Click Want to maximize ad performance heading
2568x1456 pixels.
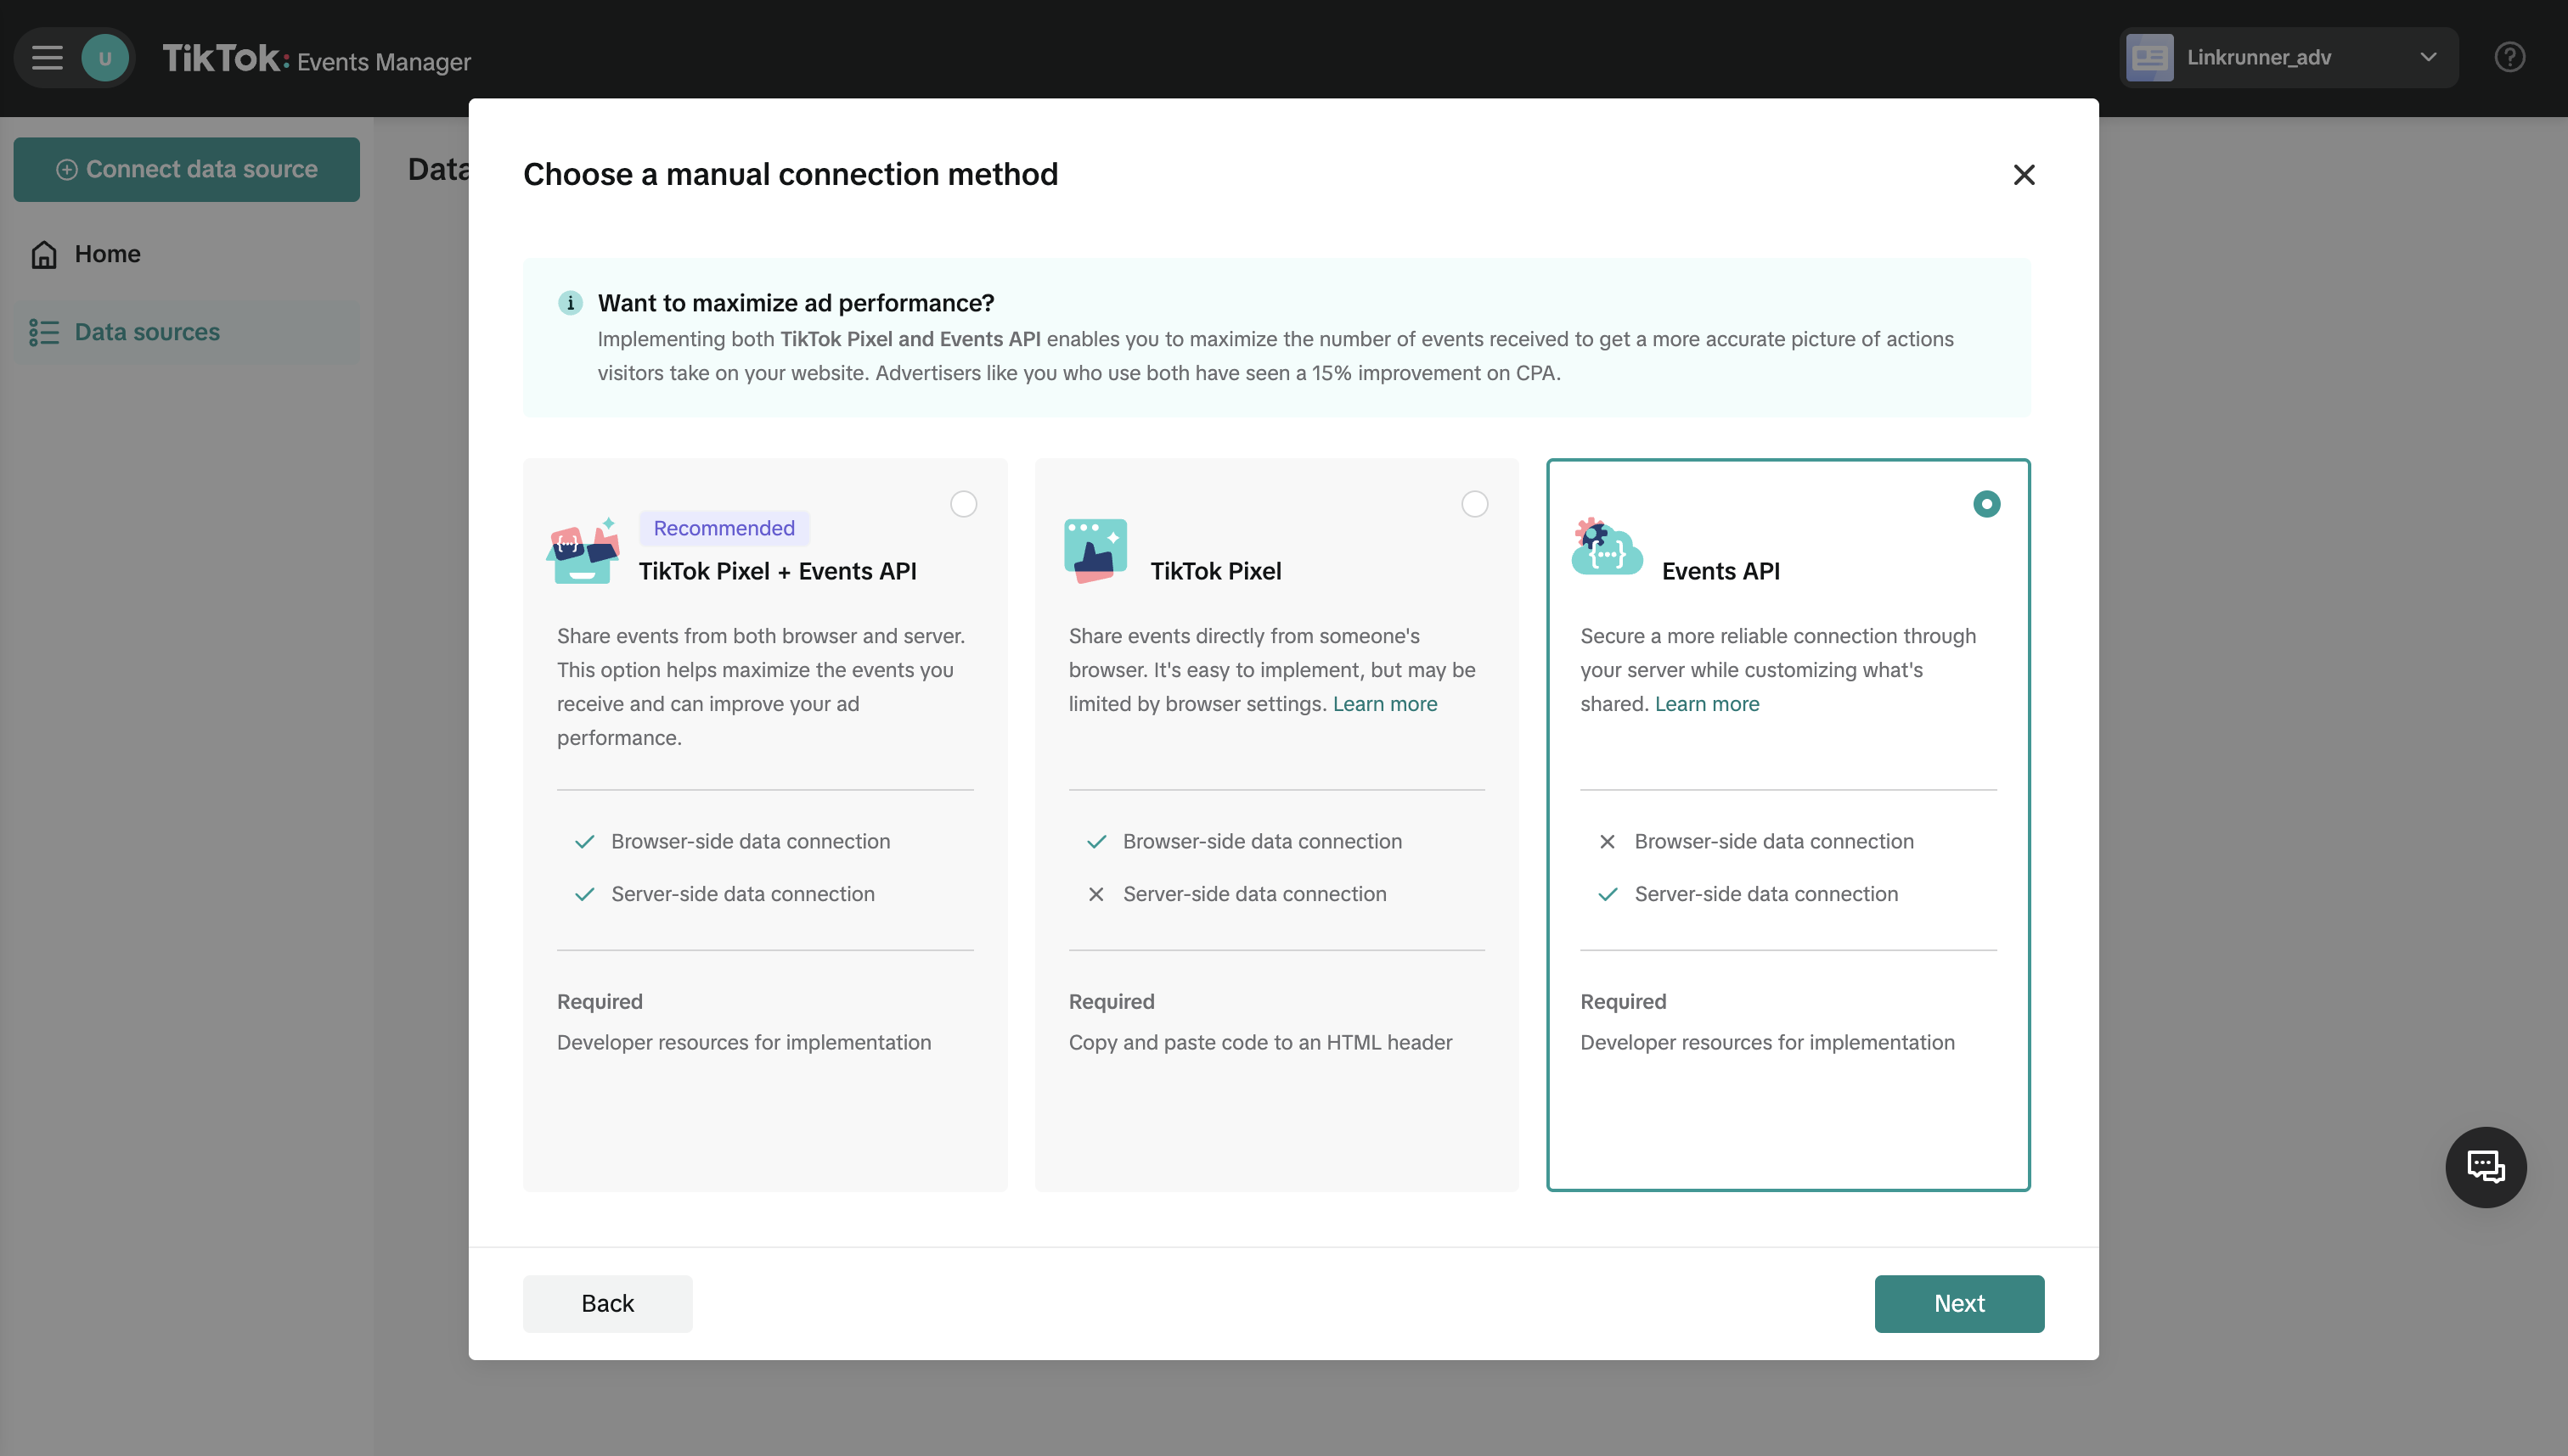797,303
